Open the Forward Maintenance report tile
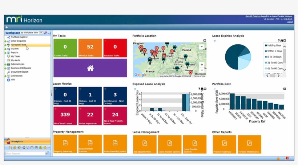Image resolution: width=298 pixels, height=165 pixels. pos(249,144)
